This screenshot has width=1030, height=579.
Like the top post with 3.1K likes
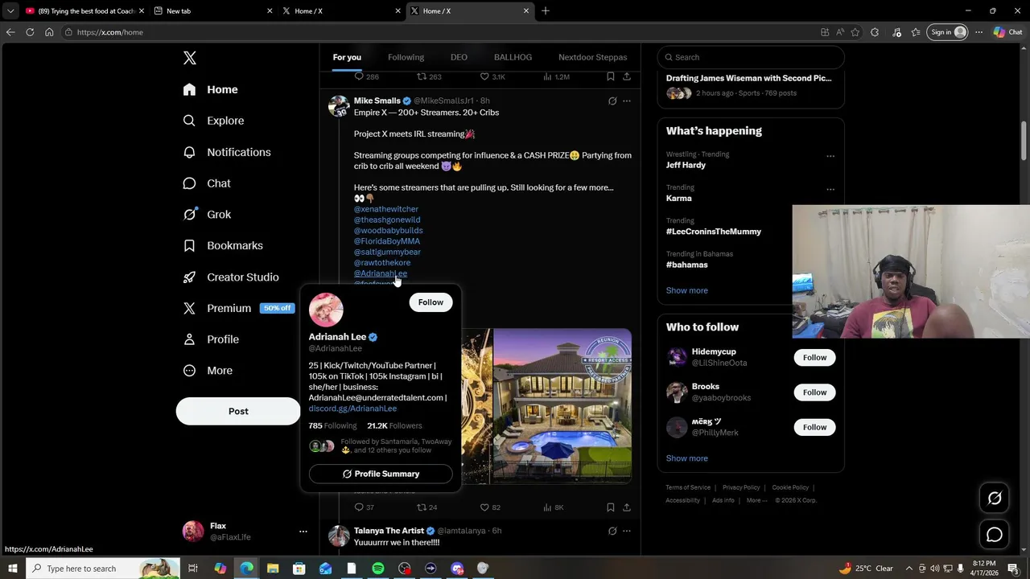pos(492,76)
